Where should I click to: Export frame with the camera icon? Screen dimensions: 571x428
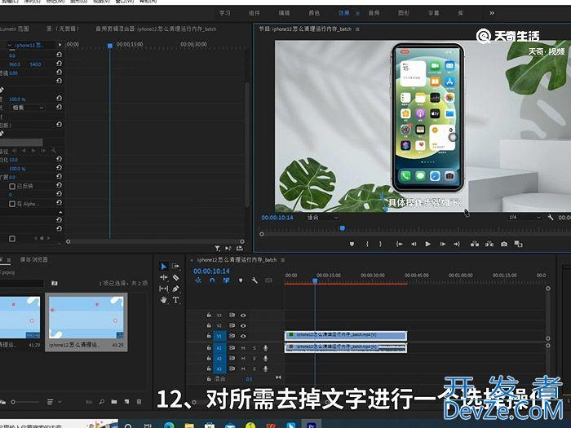click(503, 245)
